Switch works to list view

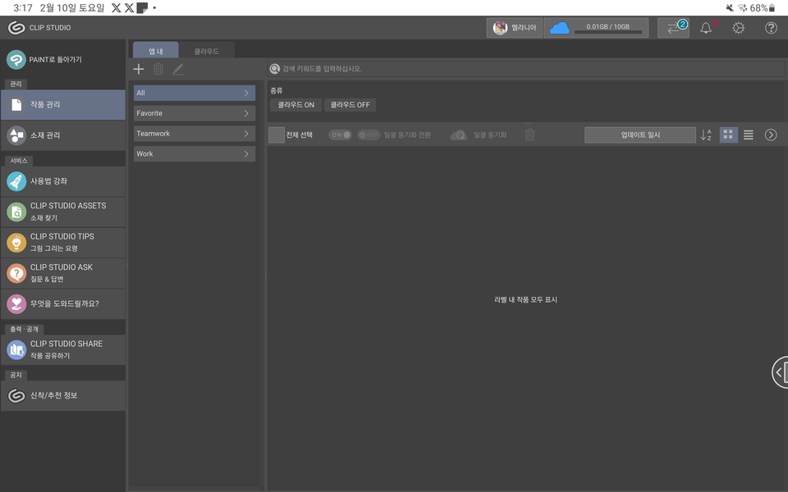pos(748,134)
